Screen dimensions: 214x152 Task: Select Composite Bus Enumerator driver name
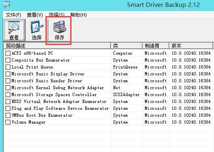pos(41,60)
